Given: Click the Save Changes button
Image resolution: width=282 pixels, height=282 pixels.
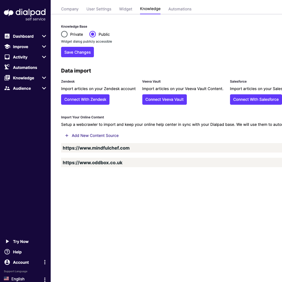Looking at the screenshot, I should [77, 52].
